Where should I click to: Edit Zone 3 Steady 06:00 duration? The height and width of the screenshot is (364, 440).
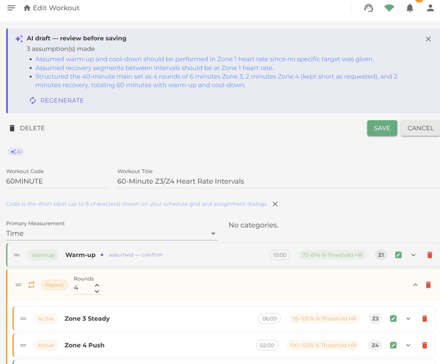pyautogui.click(x=269, y=319)
